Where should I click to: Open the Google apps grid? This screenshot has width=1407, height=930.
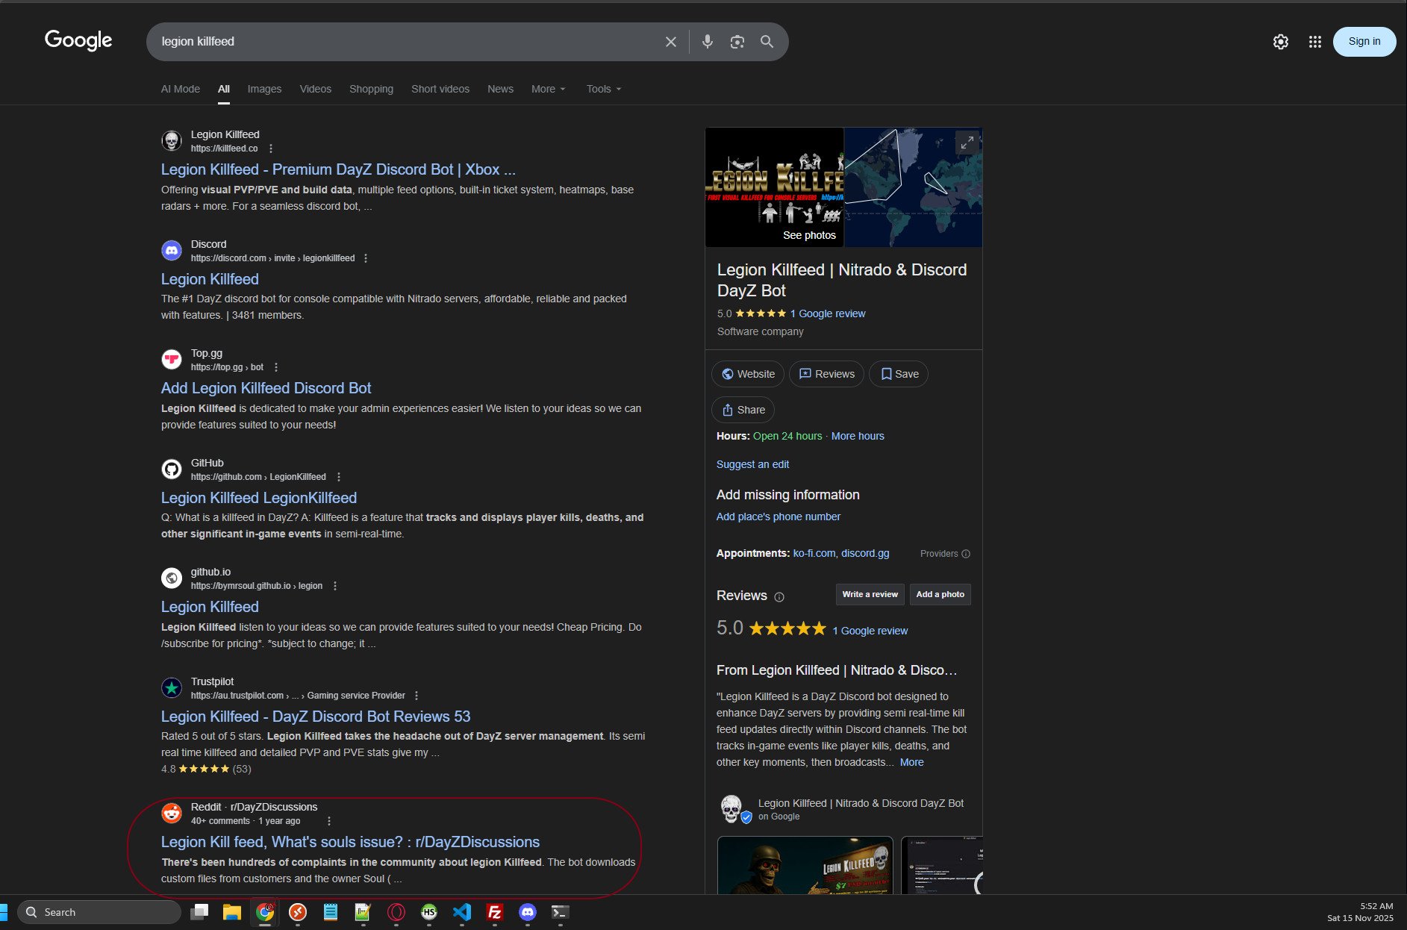pyautogui.click(x=1315, y=42)
